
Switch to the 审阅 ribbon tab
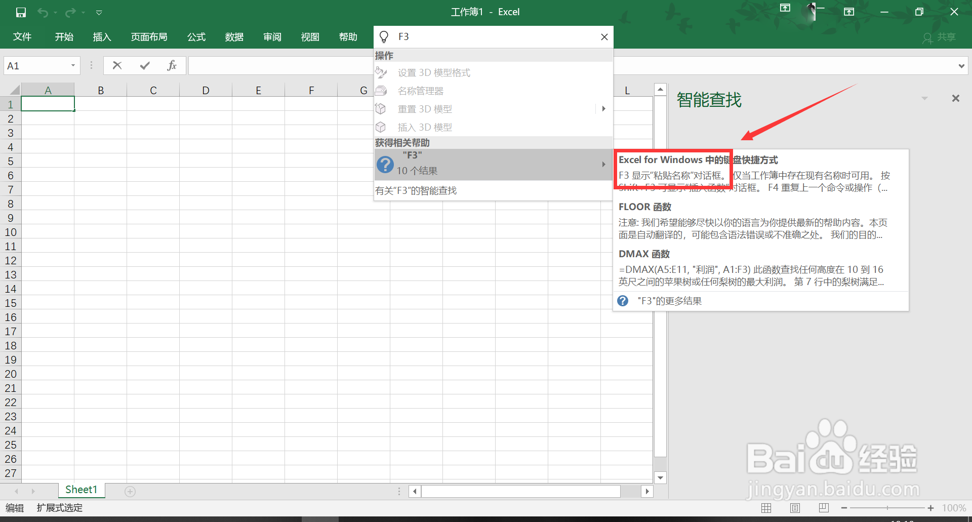pyautogui.click(x=272, y=37)
